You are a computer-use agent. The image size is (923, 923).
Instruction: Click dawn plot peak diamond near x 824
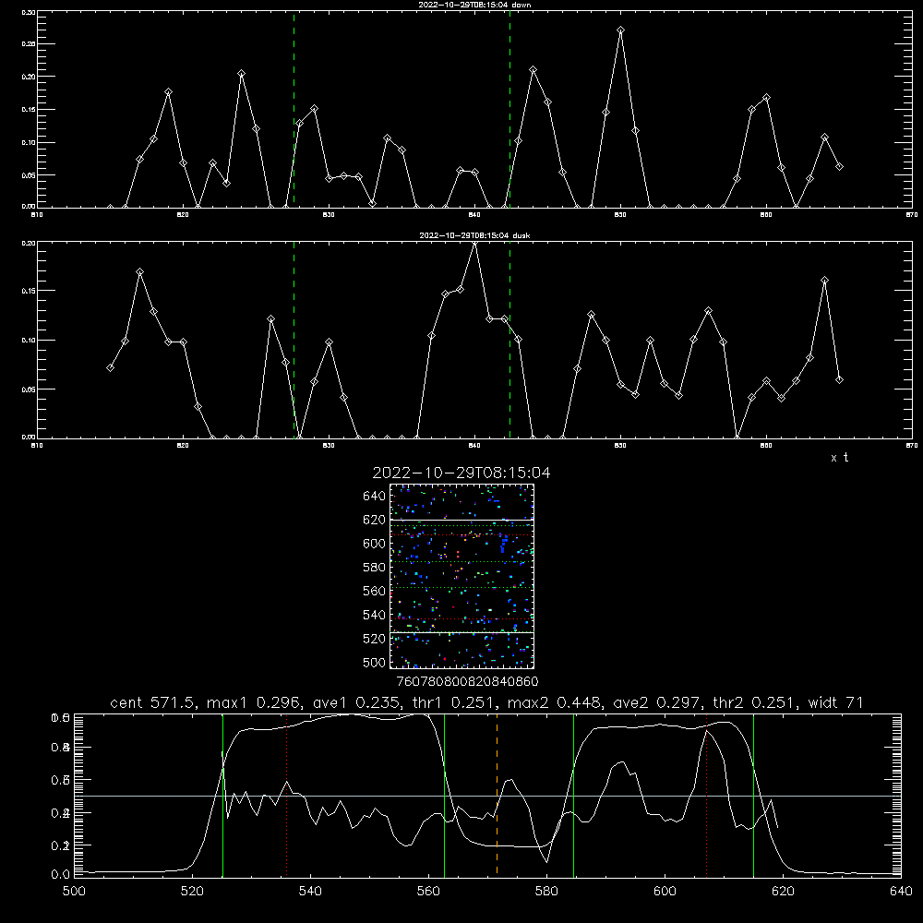point(241,74)
